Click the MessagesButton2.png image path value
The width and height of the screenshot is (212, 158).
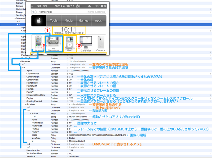pyautogui.click(x=98, y=135)
